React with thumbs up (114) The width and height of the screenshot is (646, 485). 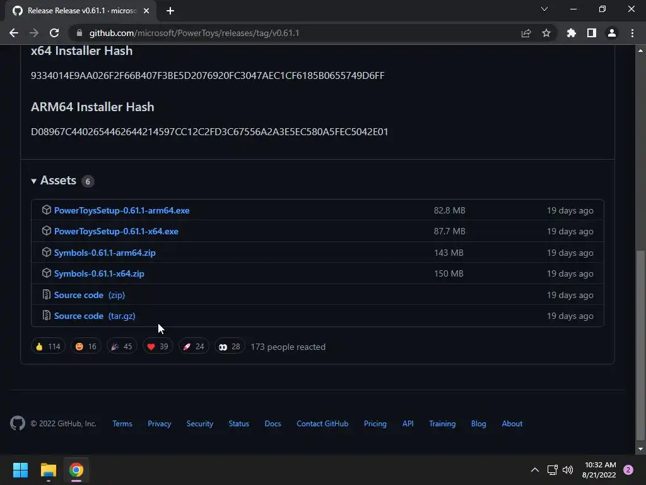(48, 347)
